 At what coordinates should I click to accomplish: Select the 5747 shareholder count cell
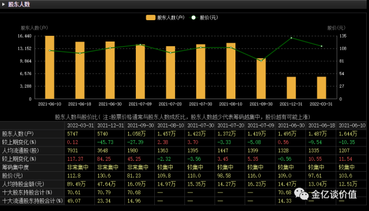click(x=73, y=134)
